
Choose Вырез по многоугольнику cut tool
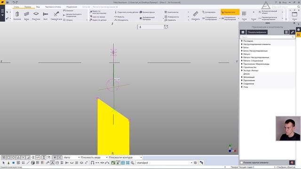point(98,12)
